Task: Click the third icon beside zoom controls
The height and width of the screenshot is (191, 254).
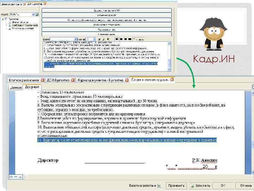Action: 20,177
